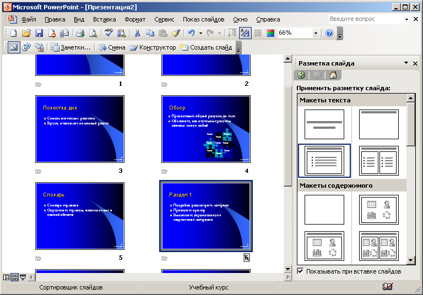This screenshot has height=295, width=423.
Task: Click the E-mail icon in the toolbar
Action: click(x=64, y=33)
